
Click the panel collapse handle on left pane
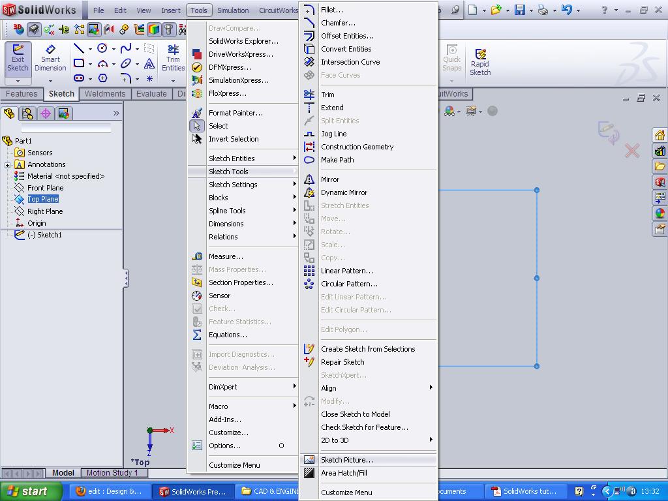pos(126,279)
